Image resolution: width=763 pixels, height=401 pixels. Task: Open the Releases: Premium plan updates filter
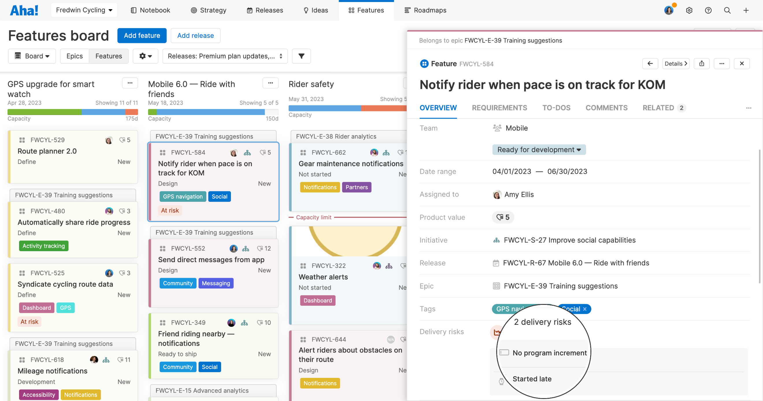click(225, 56)
